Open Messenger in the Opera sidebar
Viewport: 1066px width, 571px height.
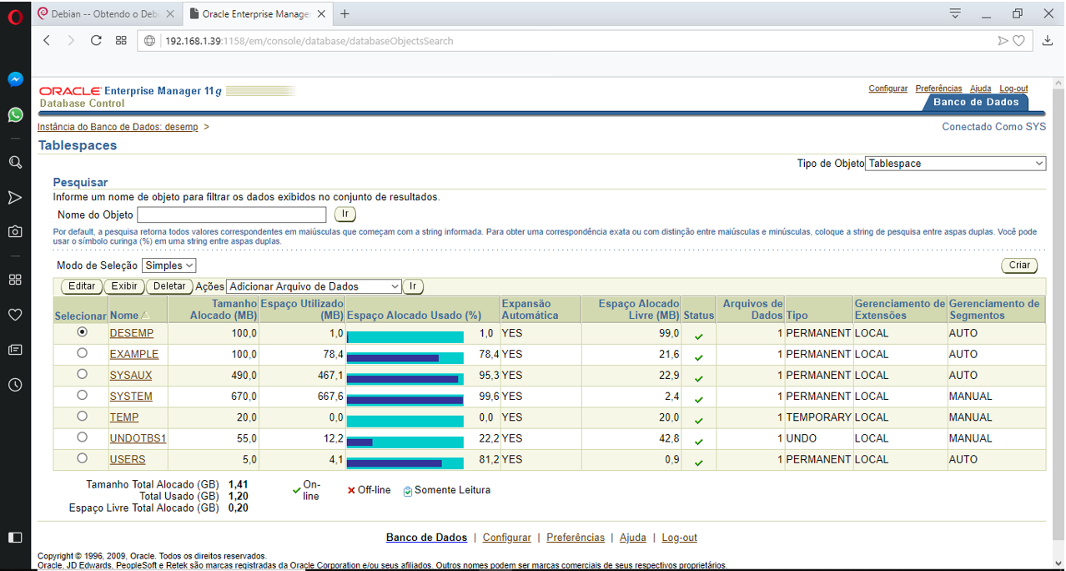click(x=15, y=79)
